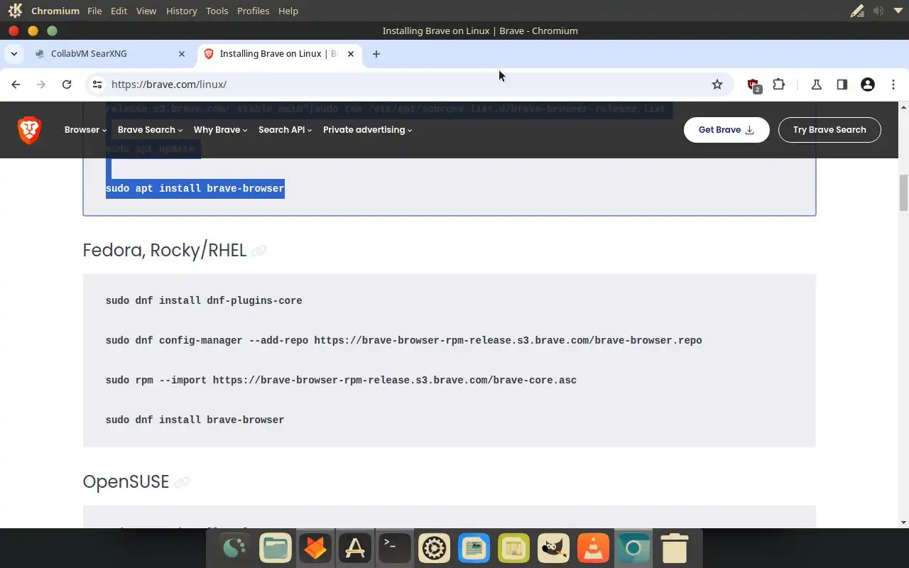Launch the document viewer dock icon
The image size is (909, 568).
[474, 548]
